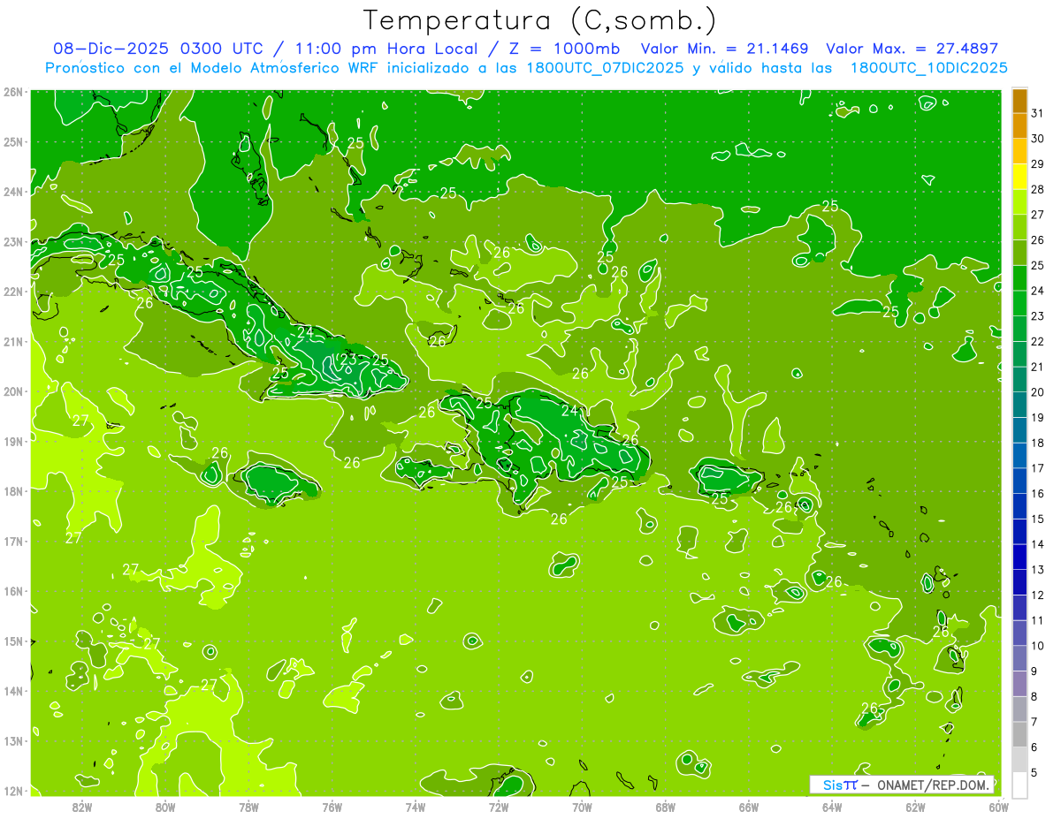Click the '24N' latitude axis label
The image size is (1061, 819).
tap(12, 192)
